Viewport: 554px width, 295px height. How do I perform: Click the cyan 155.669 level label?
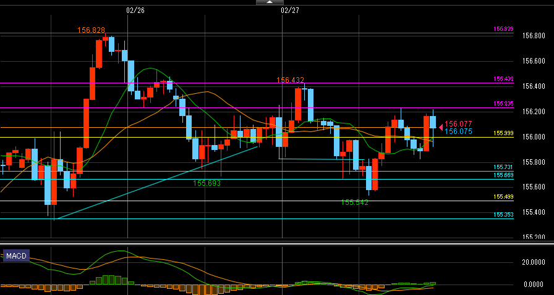(x=503, y=175)
